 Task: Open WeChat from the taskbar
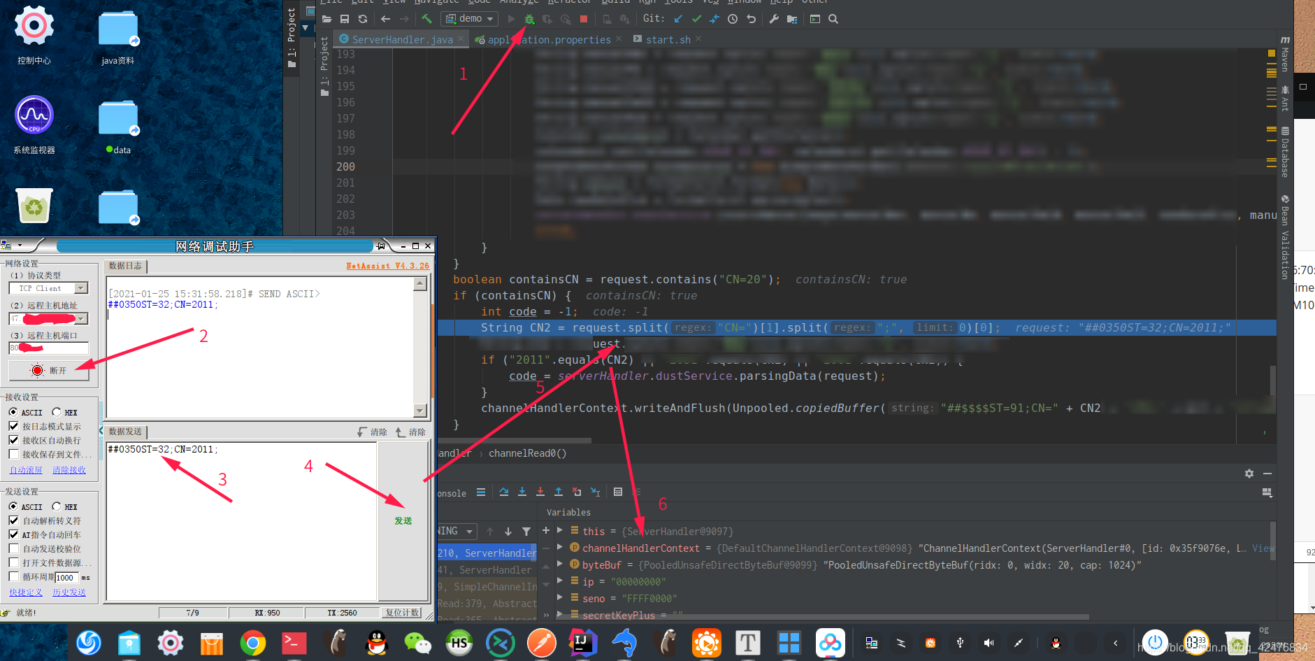coord(417,642)
